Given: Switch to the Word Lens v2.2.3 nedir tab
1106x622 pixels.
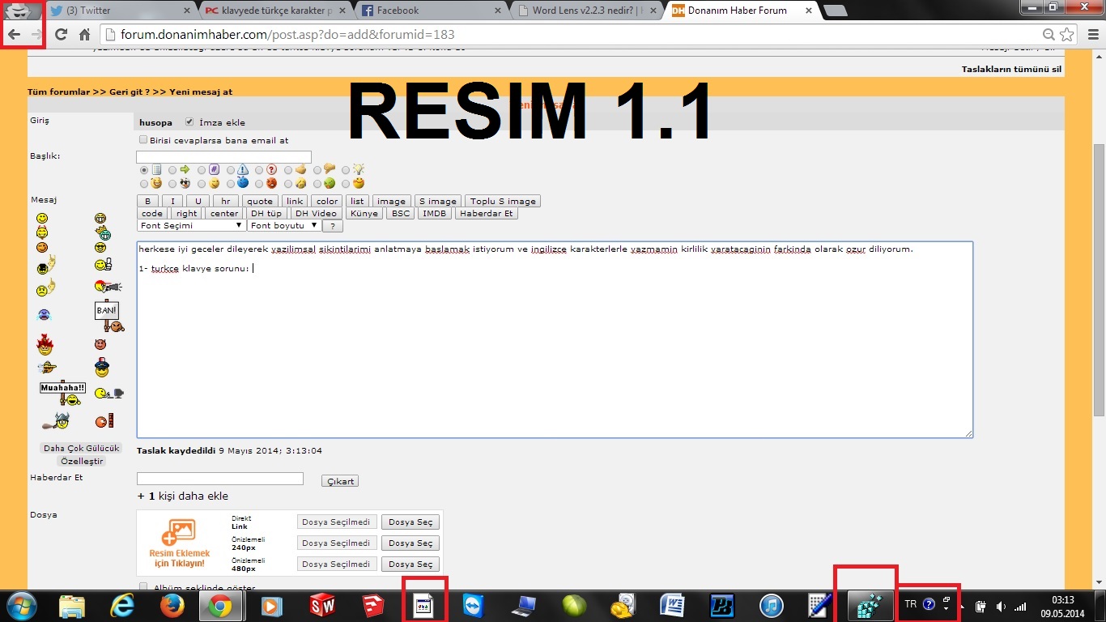Looking at the screenshot, I should pyautogui.click(x=589, y=11).
